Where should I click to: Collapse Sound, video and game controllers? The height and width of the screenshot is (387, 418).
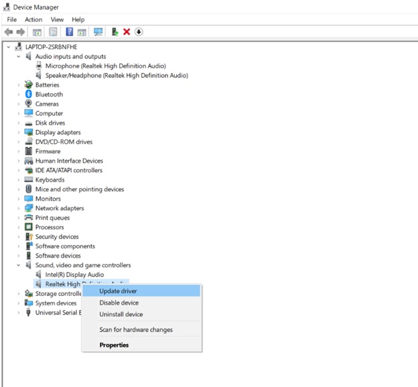pyautogui.click(x=19, y=265)
